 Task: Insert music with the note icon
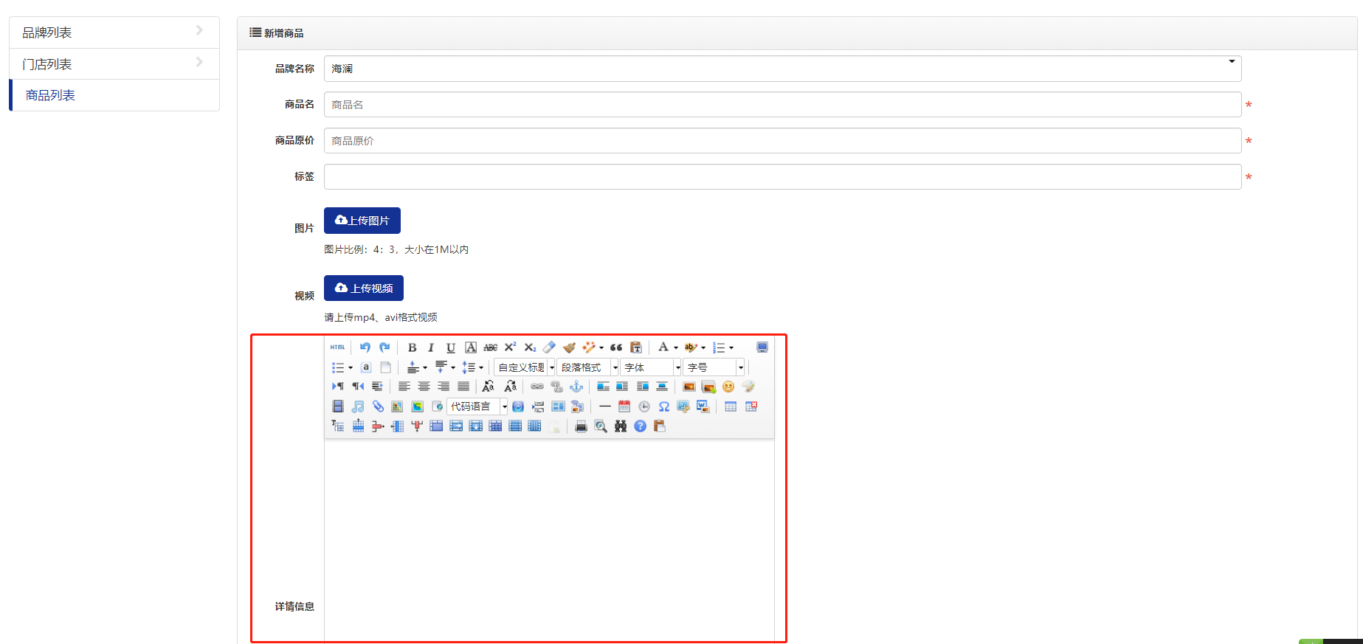pos(358,406)
